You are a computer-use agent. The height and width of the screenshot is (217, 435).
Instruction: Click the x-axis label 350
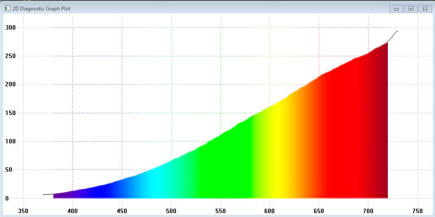(x=23, y=211)
